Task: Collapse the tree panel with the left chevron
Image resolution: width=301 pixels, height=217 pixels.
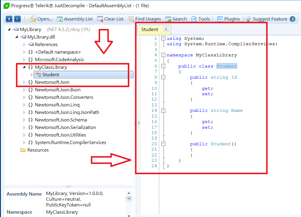Action: click(139, 123)
